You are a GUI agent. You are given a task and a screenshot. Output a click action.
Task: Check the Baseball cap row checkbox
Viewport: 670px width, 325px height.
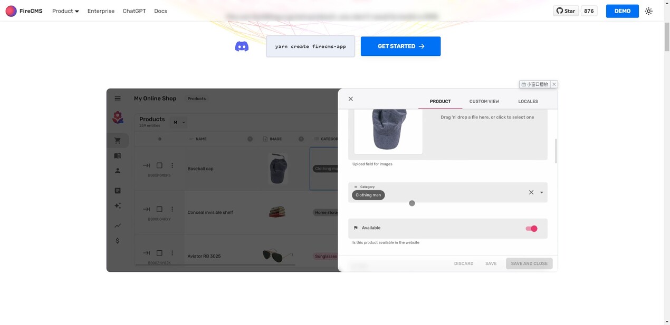(159, 165)
